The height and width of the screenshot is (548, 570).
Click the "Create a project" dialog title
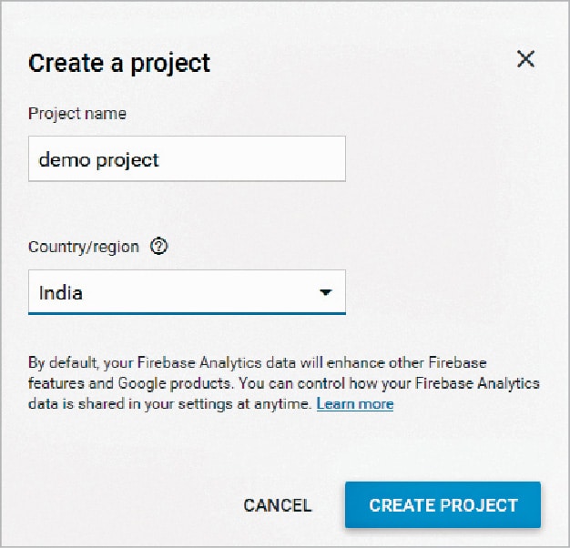pos(119,63)
